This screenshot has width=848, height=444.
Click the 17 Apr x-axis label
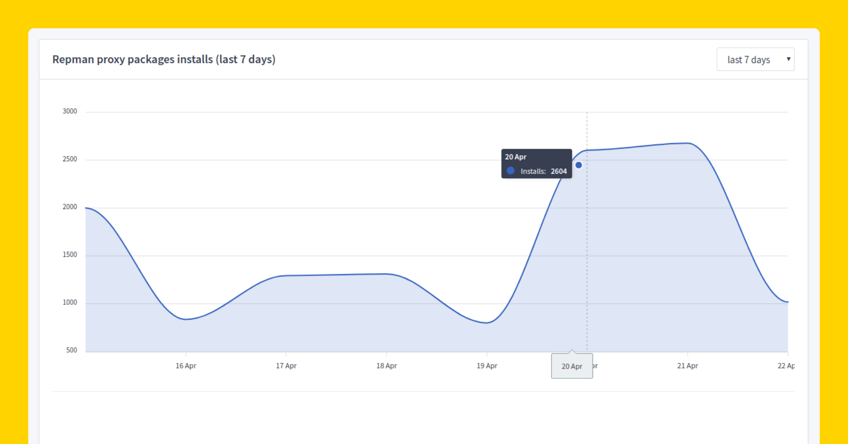(286, 366)
